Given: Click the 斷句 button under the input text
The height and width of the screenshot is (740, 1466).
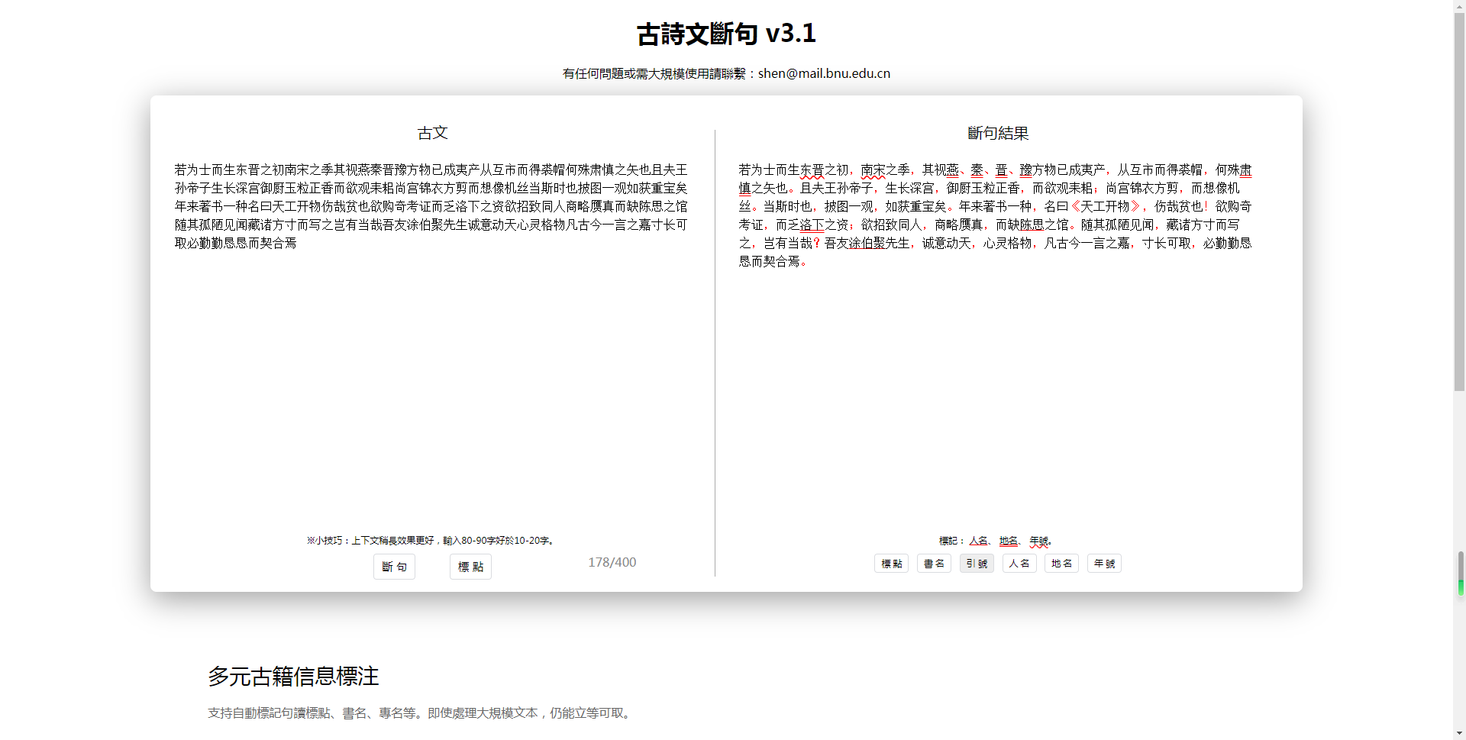Looking at the screenshot, I should click(394, 567).
